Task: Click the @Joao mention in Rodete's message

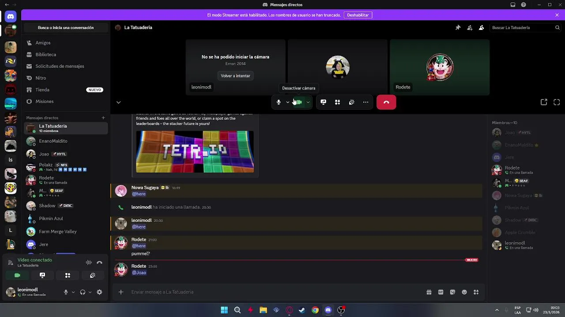Action: pyautogui.click(x=139, y=273)
